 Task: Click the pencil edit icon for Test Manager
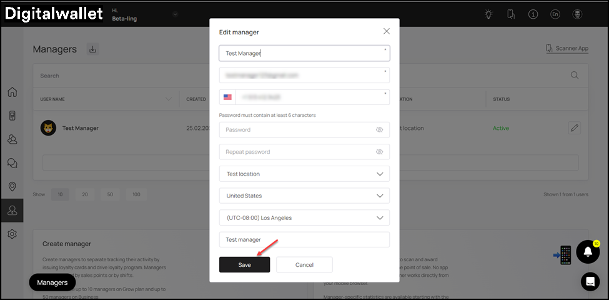click(x=575, y=127)
